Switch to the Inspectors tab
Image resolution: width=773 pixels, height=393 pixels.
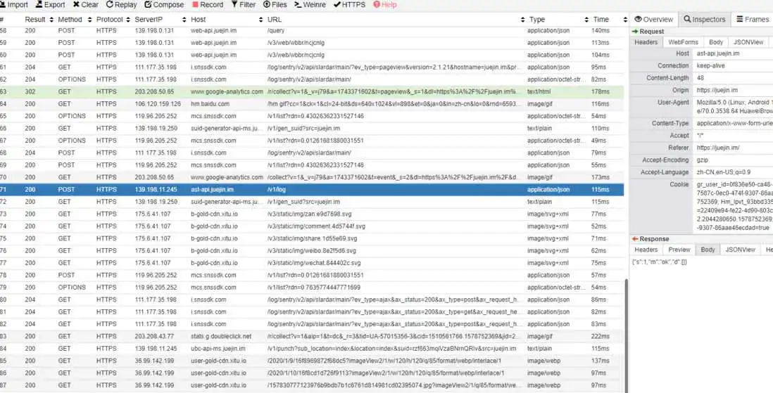[705, 19]
